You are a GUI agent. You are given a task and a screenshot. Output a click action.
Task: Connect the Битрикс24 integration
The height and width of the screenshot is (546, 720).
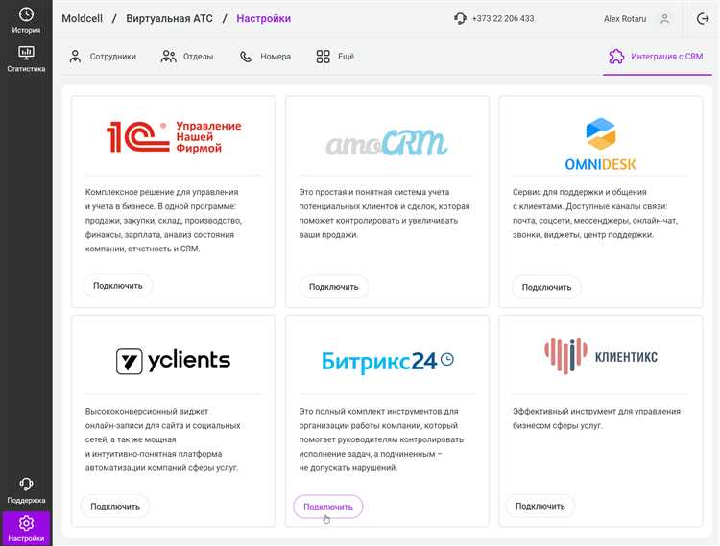click(327, 506)
